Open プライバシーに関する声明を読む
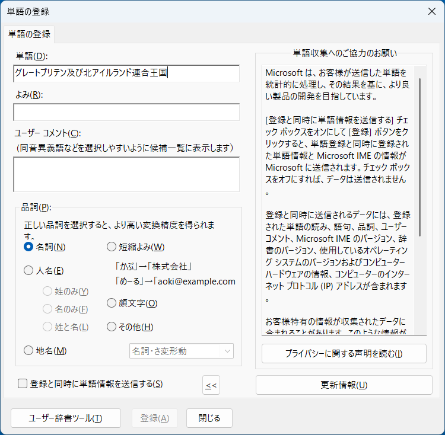Viewport: 445px width, 435px height. point(344,354)
